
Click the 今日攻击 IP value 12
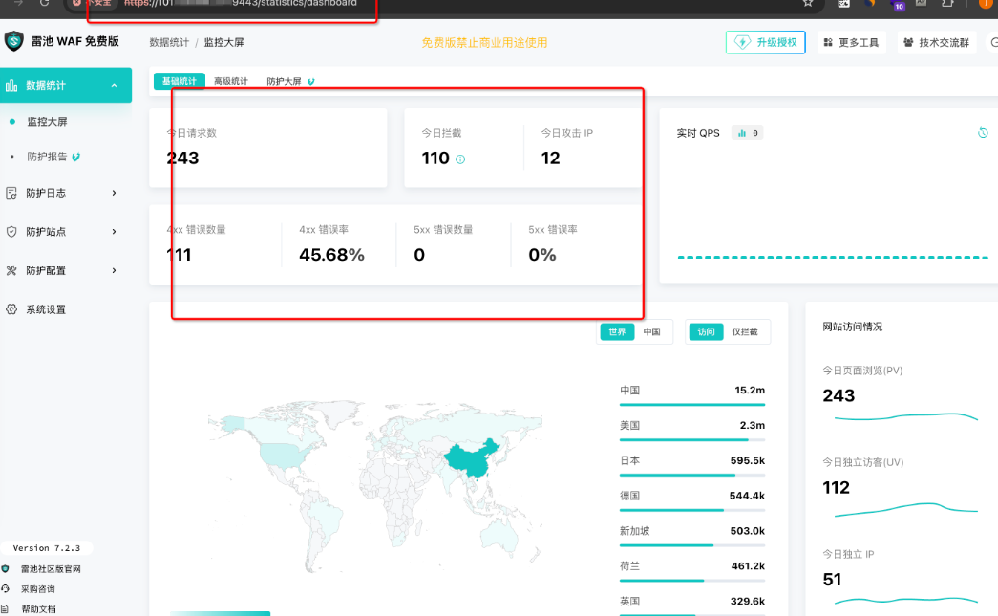pyautogui.click(x=550, y=158)
